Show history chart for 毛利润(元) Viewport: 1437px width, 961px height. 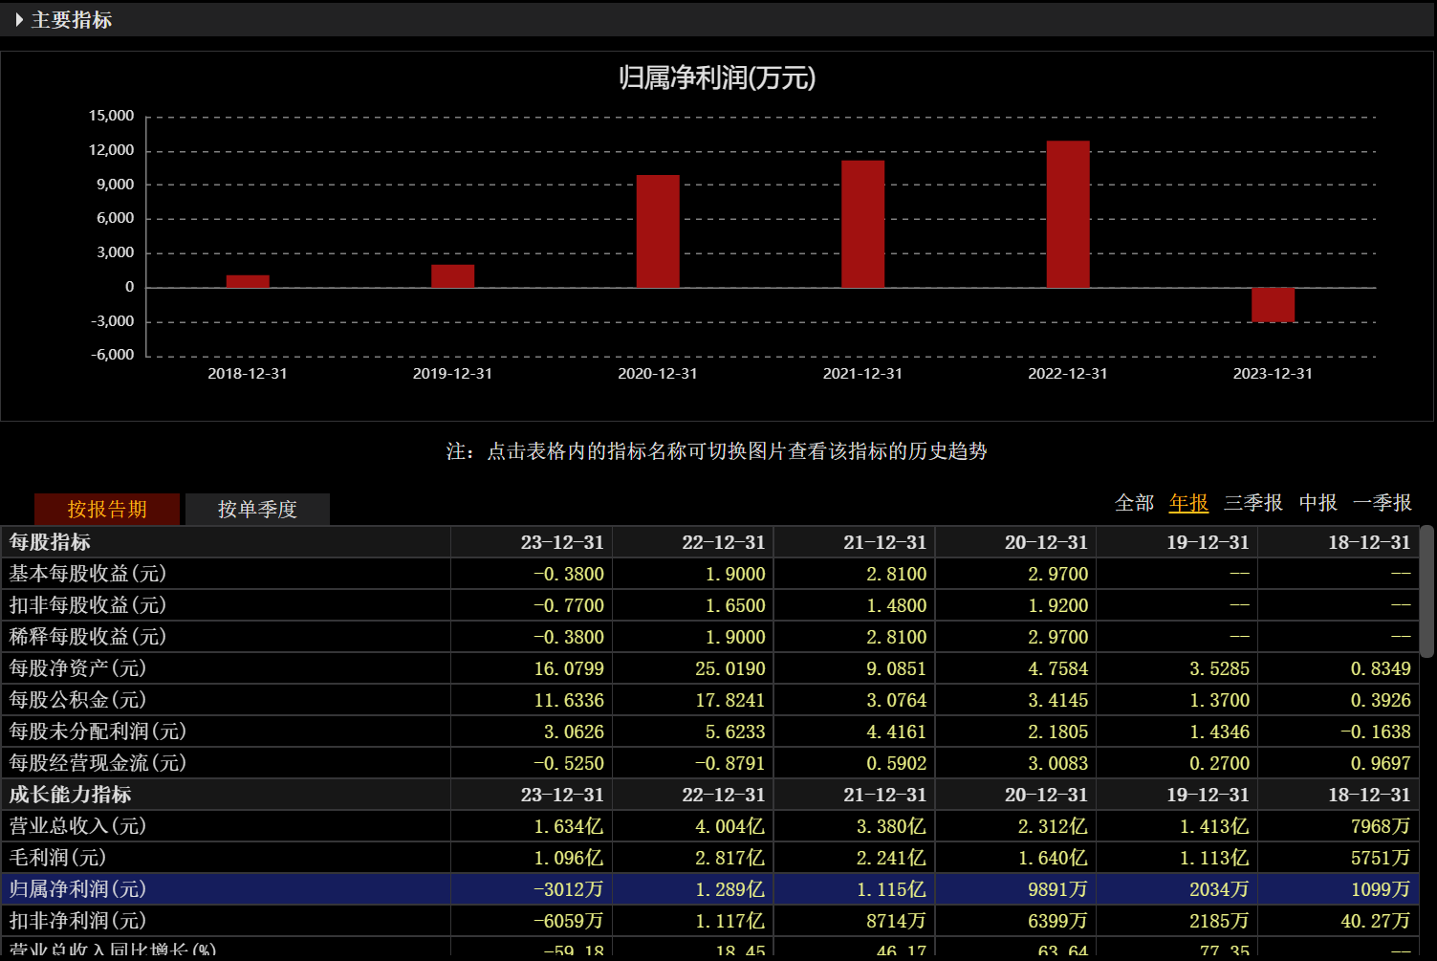pos(57,858)
